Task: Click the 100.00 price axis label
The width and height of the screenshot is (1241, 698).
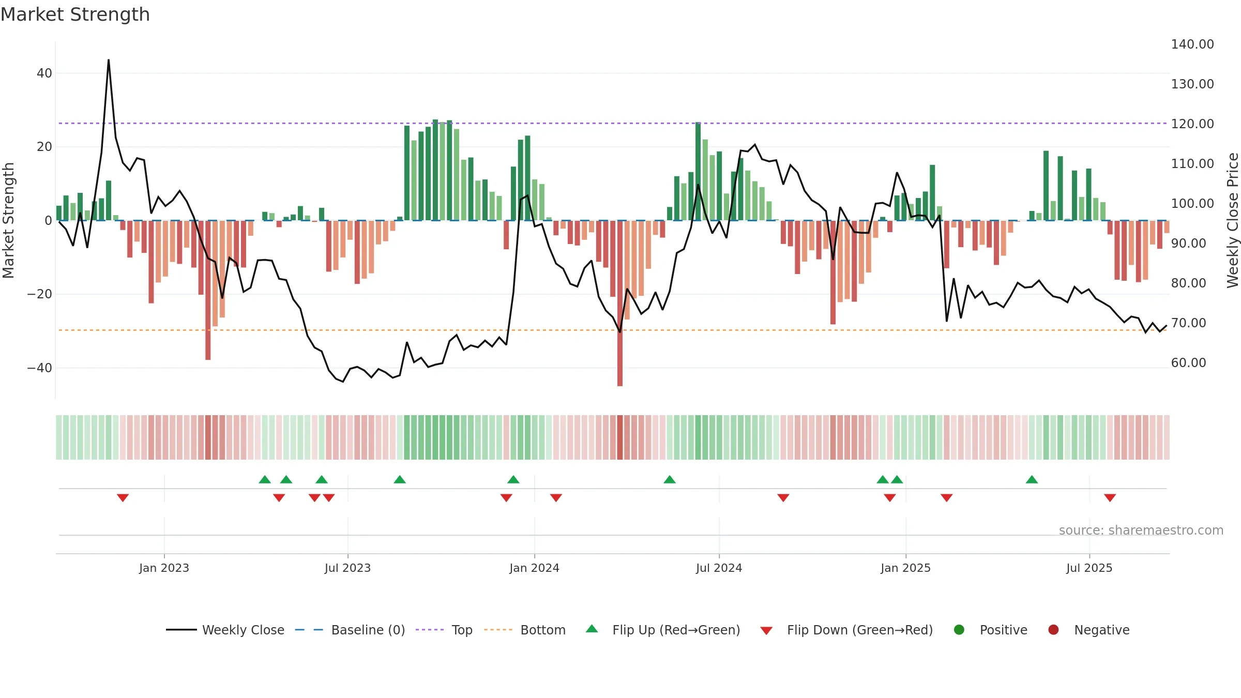Action: [1192, 204]
